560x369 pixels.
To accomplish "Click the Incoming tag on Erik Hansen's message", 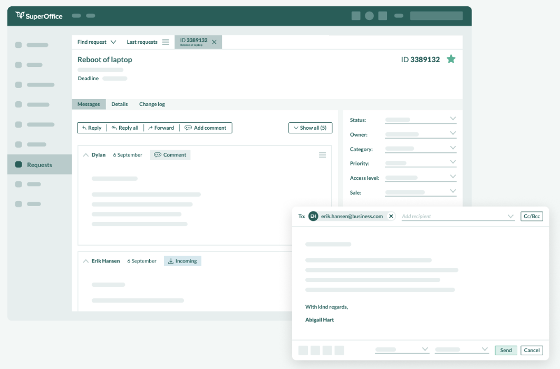I will [182, 261].
